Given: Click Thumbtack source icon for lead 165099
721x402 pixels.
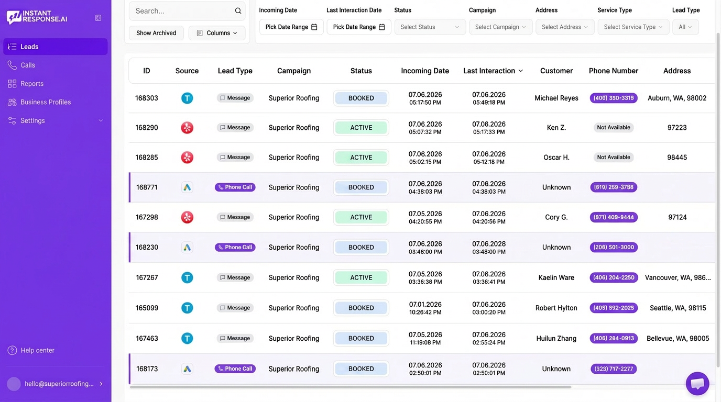Looking at the screenshot, I should (x=187, y=308).
